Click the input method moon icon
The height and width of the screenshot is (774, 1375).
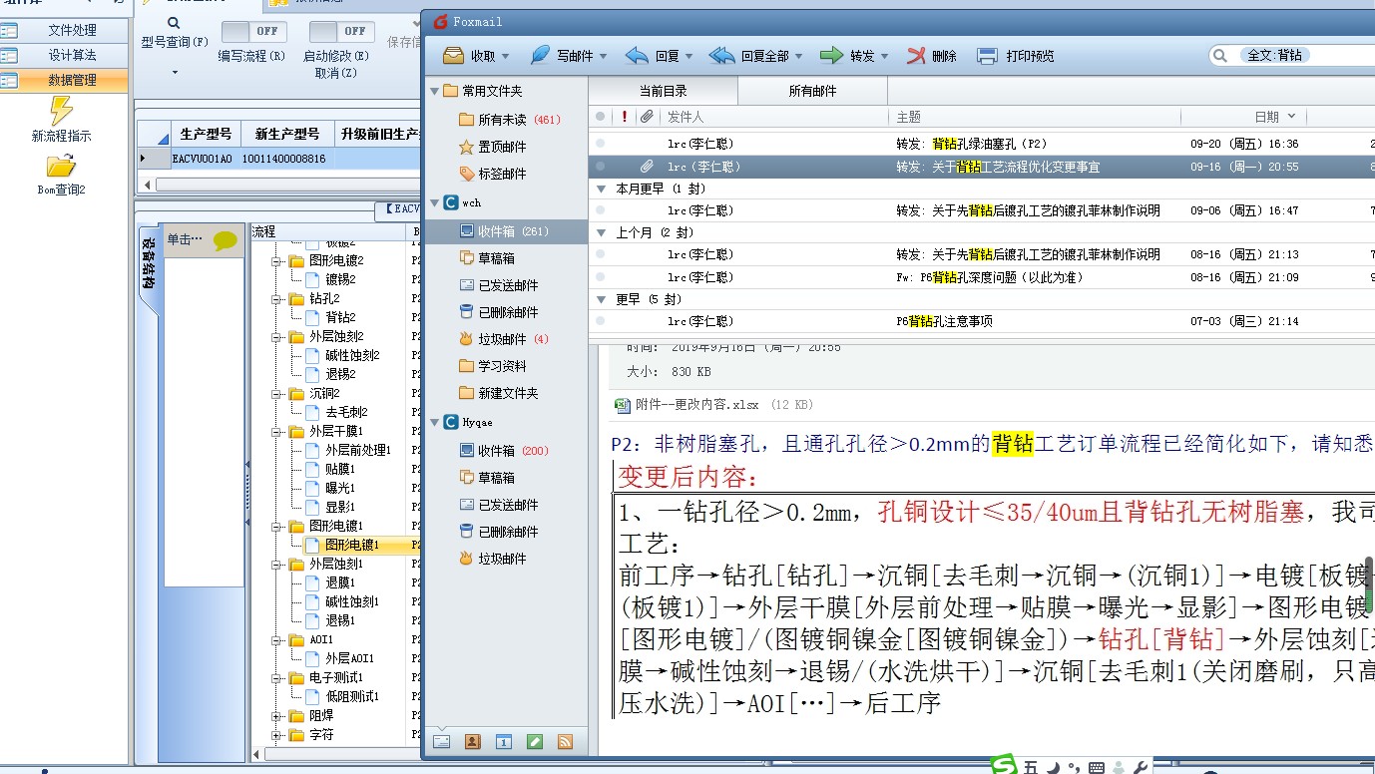pyautogui.click(x=1054, y=767)
